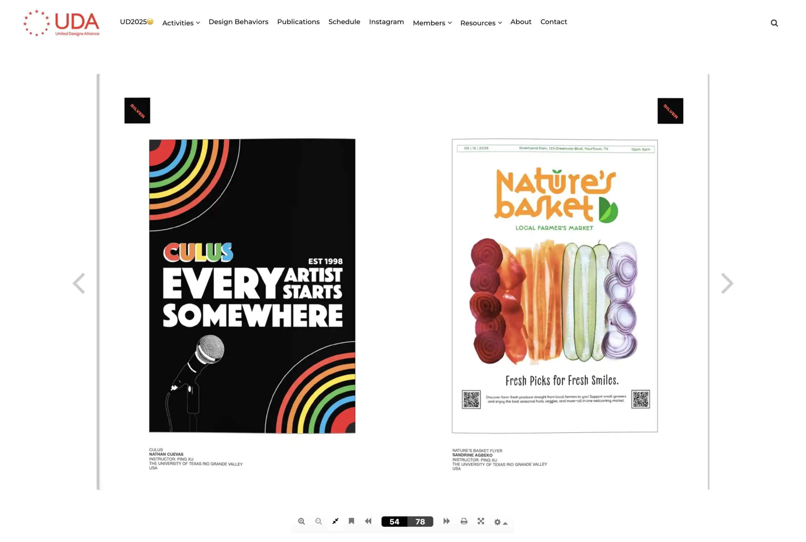Open the site search icon
The image size is (806, 542).
pyautogui.click(x=774, y=23)
